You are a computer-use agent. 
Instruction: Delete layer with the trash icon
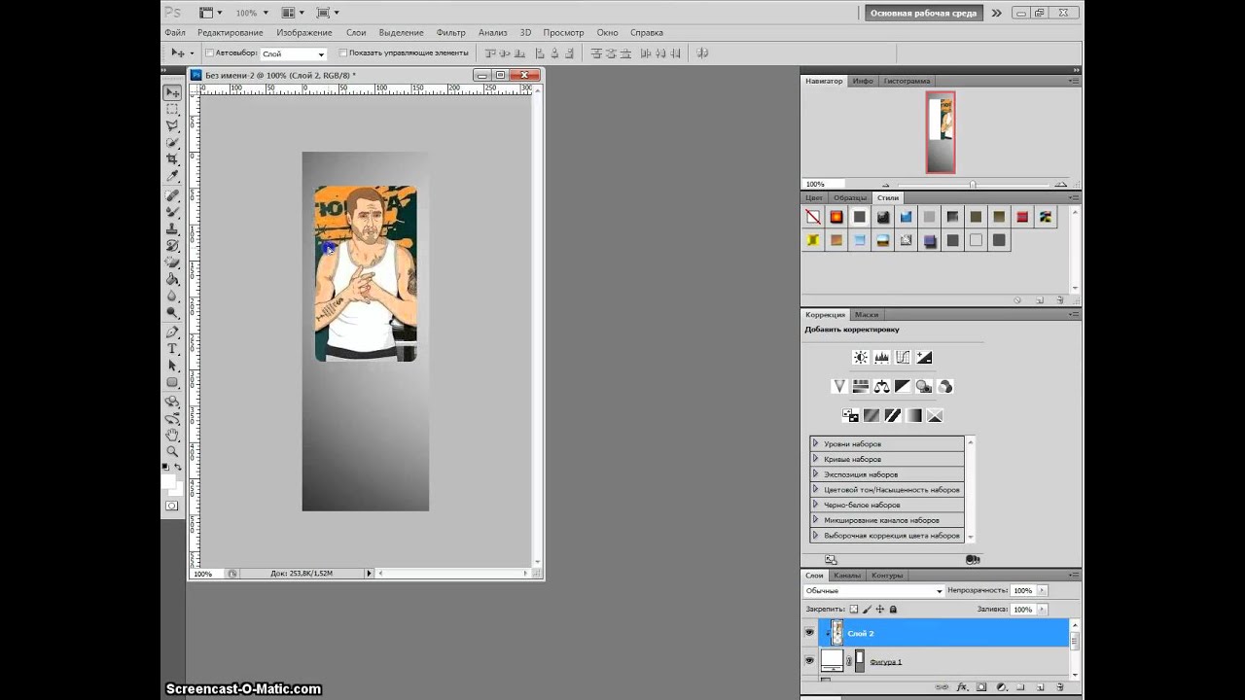[1059, 686]
